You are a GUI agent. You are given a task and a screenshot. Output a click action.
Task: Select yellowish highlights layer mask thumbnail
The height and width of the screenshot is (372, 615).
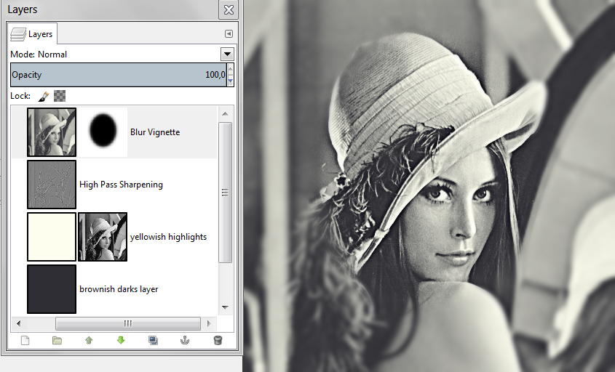(103, 237)
